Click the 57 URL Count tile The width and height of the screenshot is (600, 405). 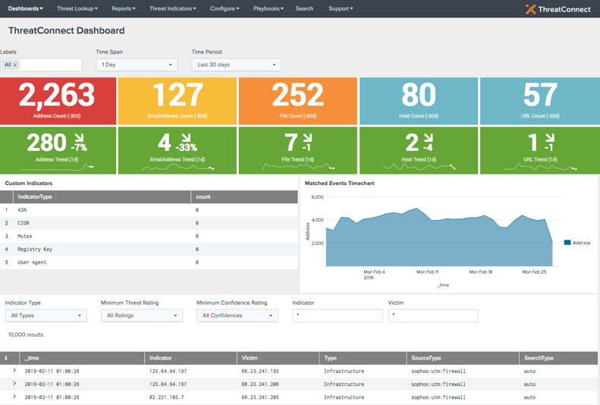click(x=540, y=101)
